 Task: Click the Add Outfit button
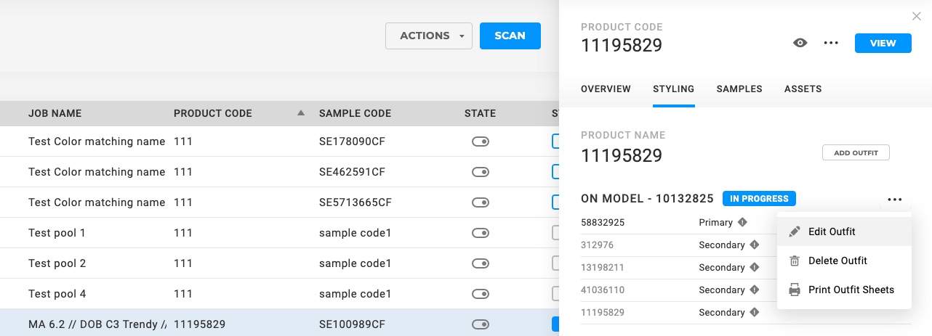(x=856, y=153)
